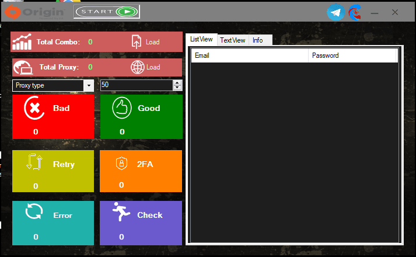Open the Proxy type dropdown
Viewport: 416px width, 257px height.
click(89, 85)
